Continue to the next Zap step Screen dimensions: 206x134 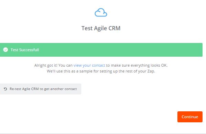point(190,117)
